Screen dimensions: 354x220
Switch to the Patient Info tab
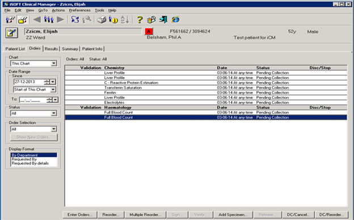point(92,49)
